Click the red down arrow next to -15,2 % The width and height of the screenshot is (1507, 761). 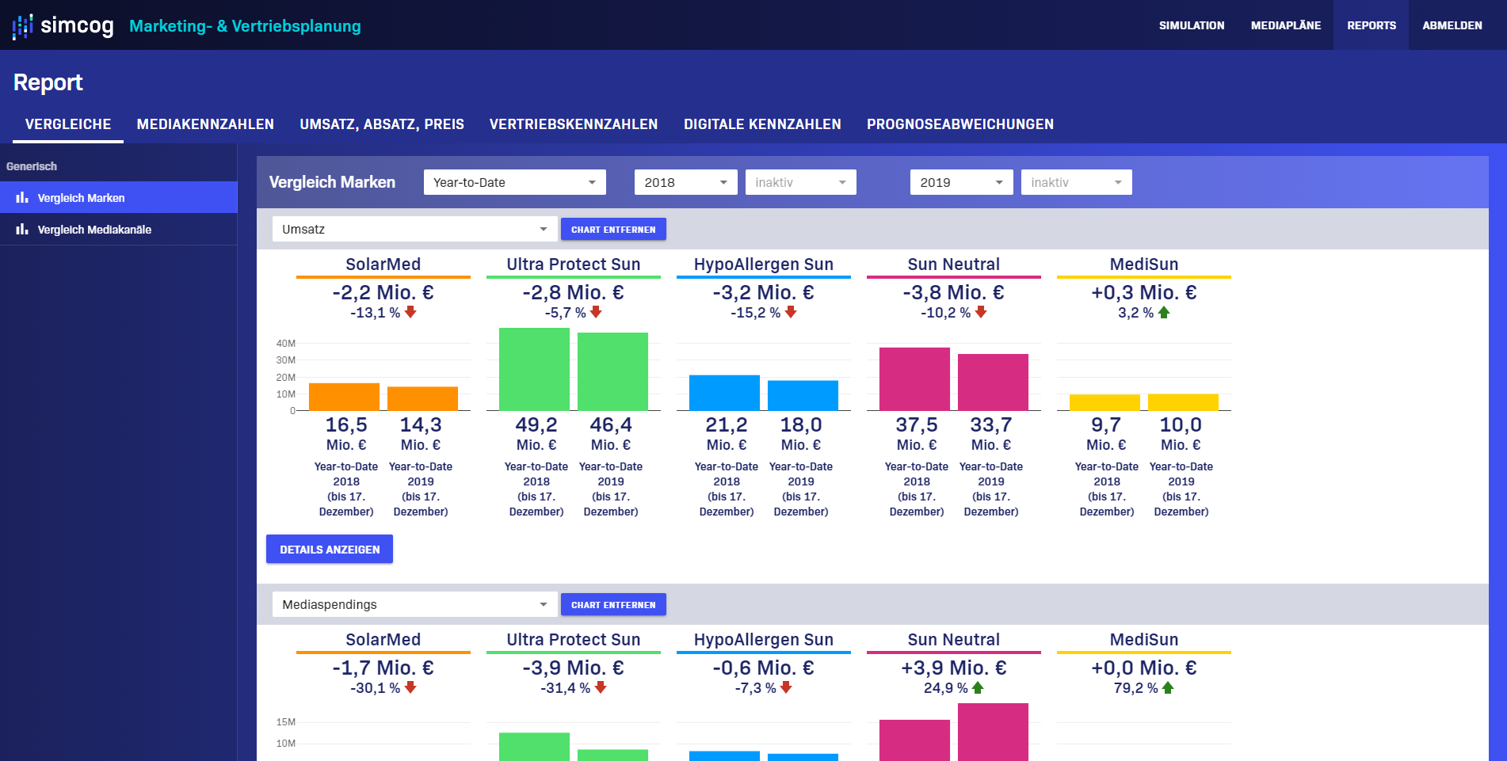tap(791, 312)
